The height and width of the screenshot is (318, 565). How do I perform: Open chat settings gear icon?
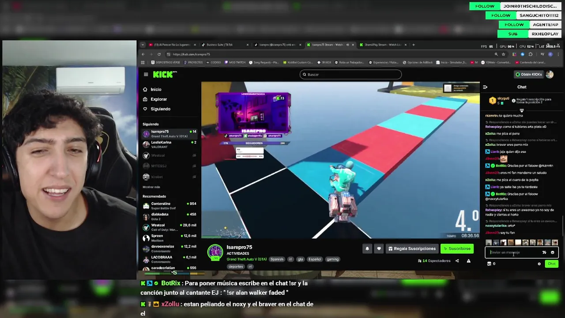[x=539, y=264]
